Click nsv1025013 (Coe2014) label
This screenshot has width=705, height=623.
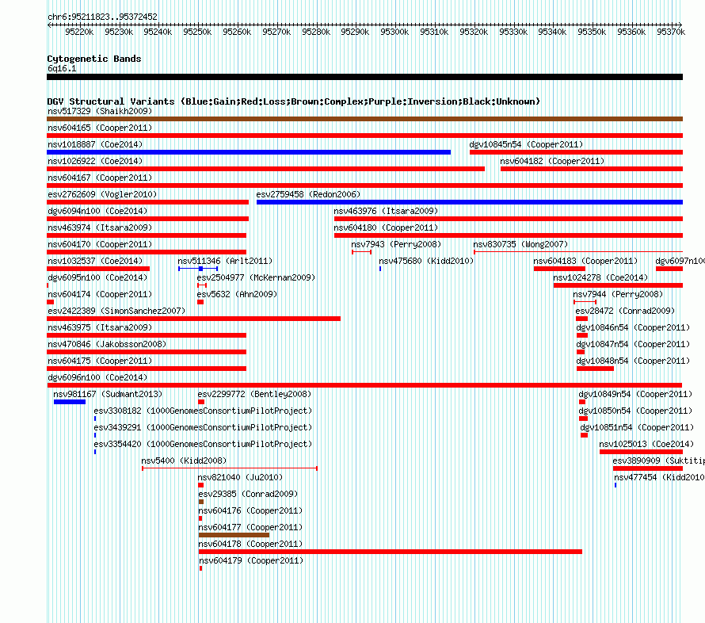click(646, 444)
